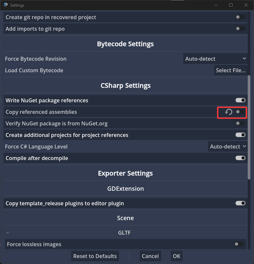Image resolution: width=254 pixels, height=264 pixels.
Task: Collapse the GLTF section chevron
Action: click(x=8, y=233)
